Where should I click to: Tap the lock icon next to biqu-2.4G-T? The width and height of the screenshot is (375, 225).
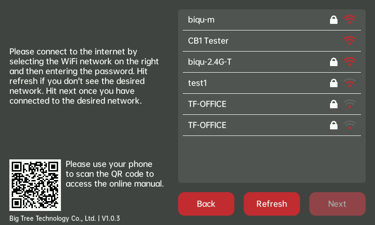coord(334,62)
